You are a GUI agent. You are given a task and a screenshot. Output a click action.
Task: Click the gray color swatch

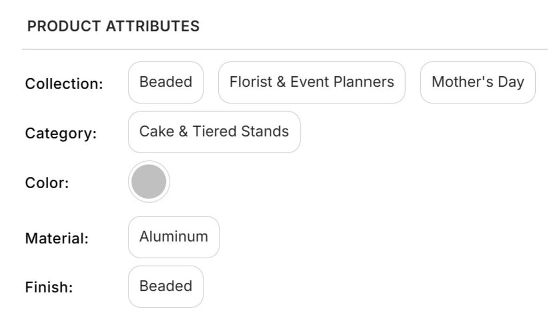[149, 182]
